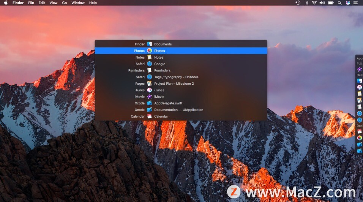Pick the Safari icon beside Tags / typography
Image resolution: width=363 pixels, height=202 pixels.
pos(150,77)
